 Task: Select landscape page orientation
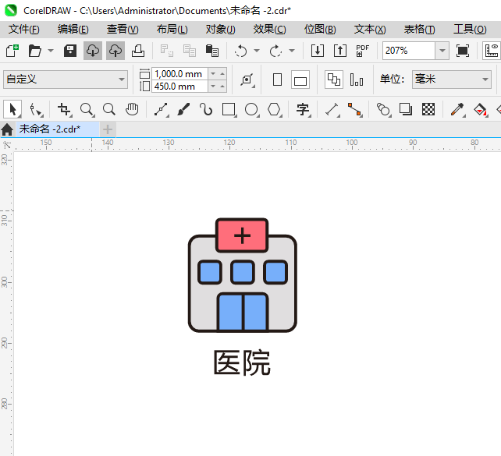300,80
